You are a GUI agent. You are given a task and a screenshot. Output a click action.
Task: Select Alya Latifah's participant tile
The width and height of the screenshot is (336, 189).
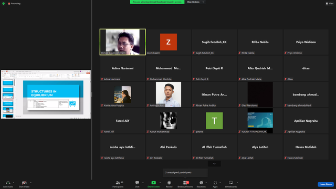260,147
